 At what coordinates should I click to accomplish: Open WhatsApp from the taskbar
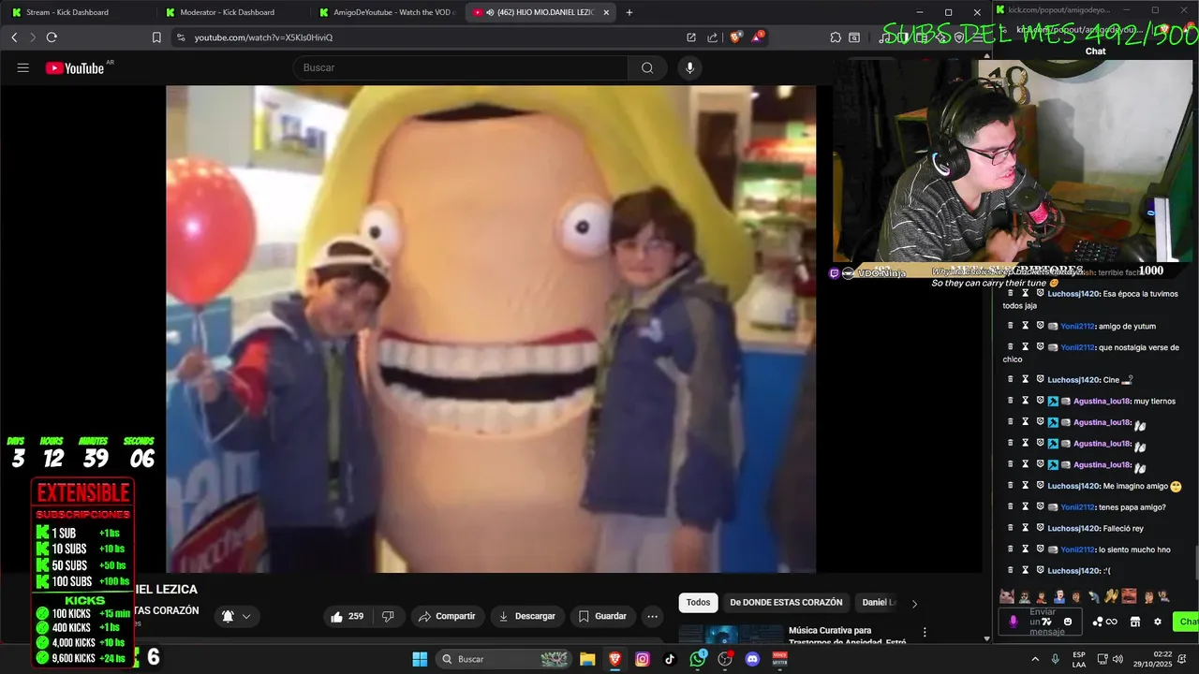(x=698, y=659)
